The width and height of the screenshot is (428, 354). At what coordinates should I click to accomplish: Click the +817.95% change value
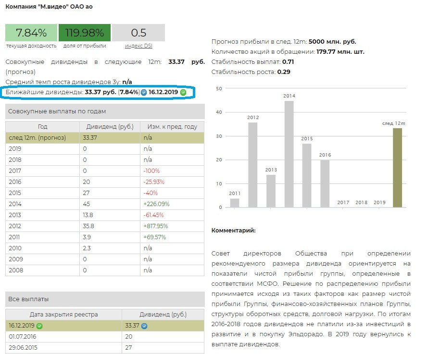(156, 226)
